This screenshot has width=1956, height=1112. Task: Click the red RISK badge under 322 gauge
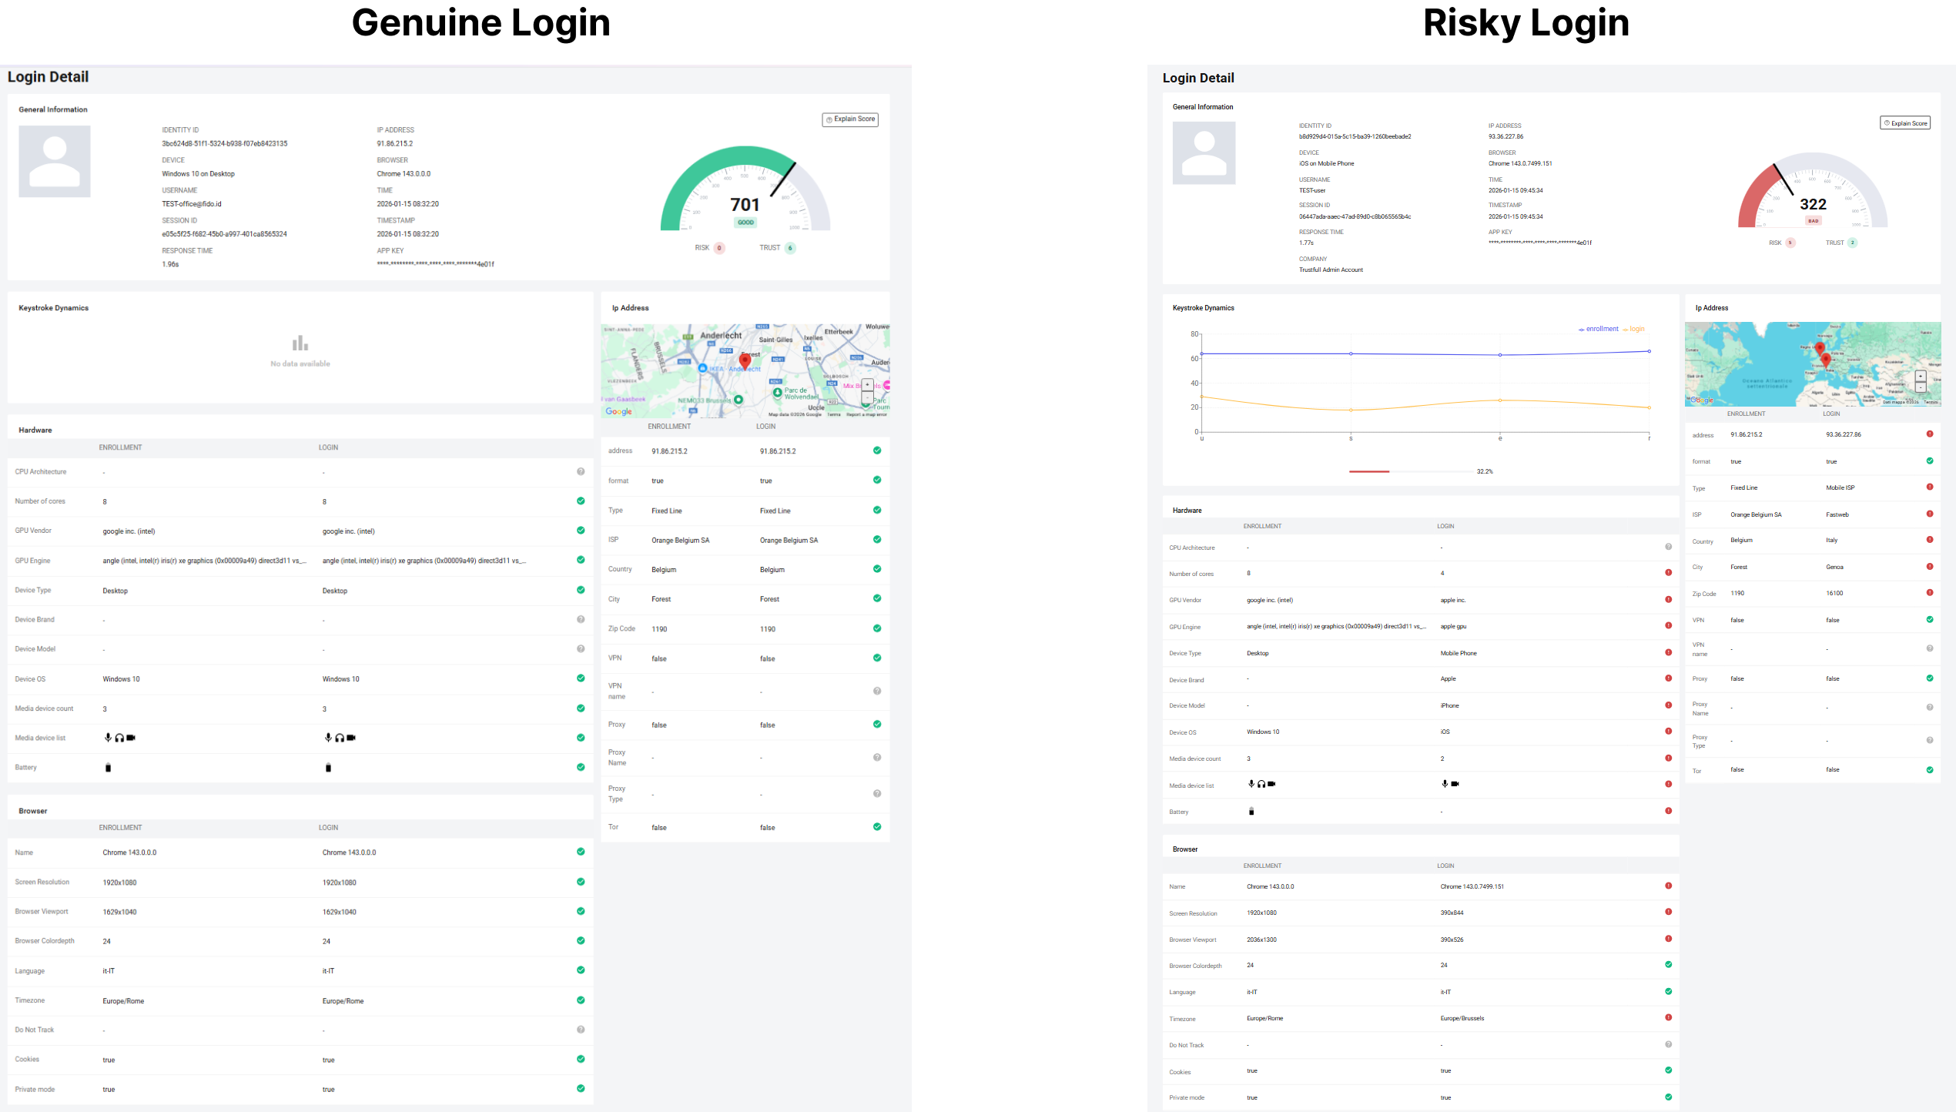coord(1790,243)
